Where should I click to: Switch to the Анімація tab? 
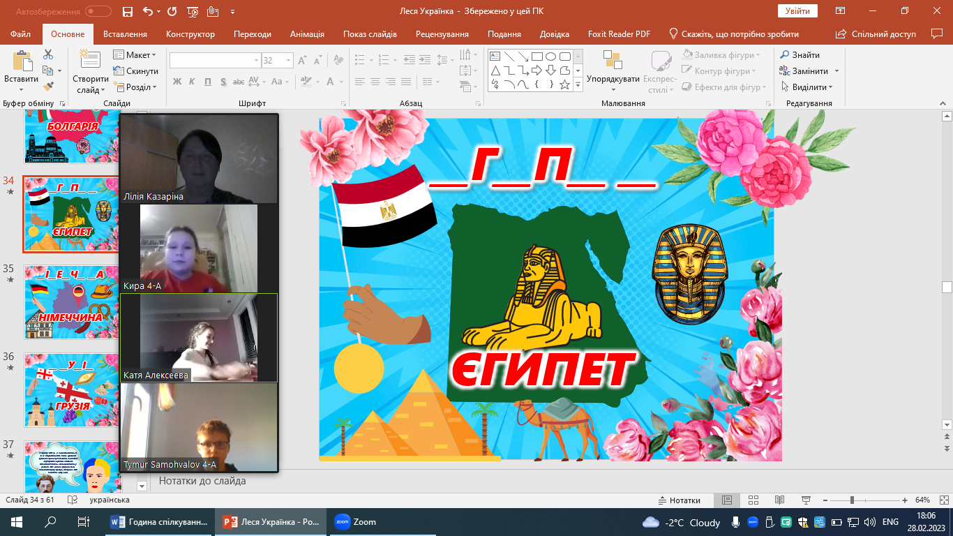click(x=307, y=34)
